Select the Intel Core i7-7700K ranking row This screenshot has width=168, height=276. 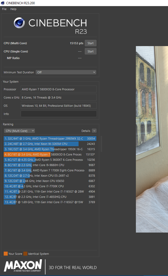point(50,186)
